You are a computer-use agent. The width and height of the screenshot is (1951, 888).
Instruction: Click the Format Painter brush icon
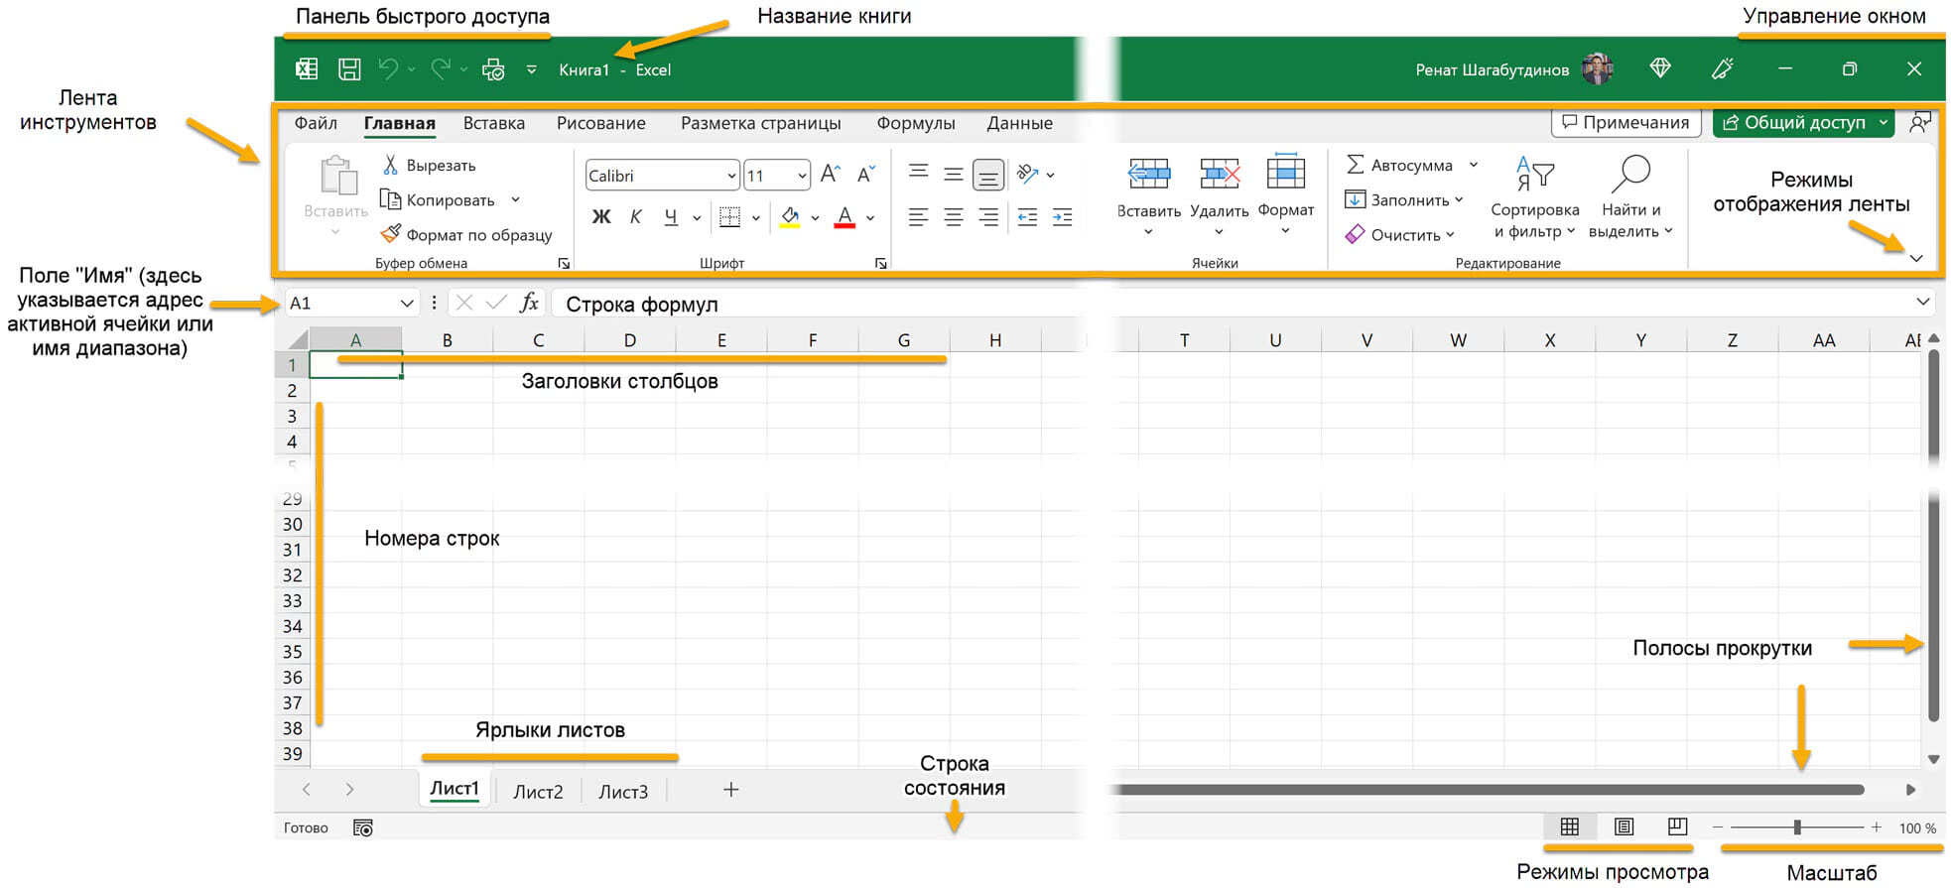[x=391, y=234]
